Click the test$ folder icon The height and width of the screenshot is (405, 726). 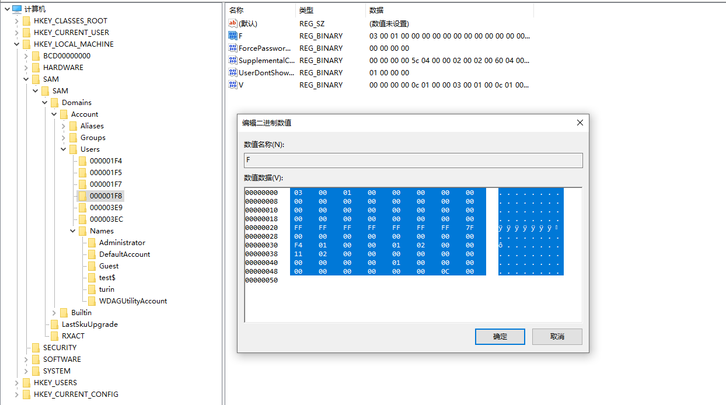pyautogui.click(x=92, y=277)
